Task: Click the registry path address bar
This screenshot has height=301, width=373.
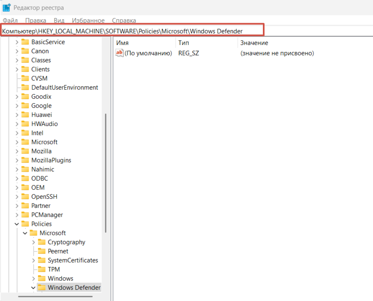Action: click(x=132, y=31)
